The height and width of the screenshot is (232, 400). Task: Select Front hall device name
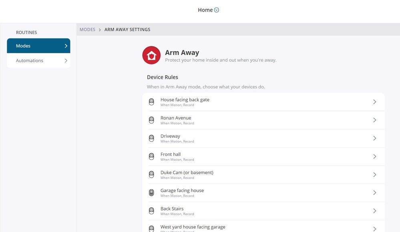pos(171,154)
